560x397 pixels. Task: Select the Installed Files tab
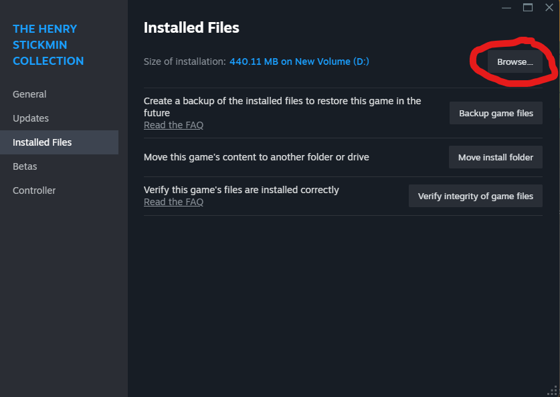42,142
